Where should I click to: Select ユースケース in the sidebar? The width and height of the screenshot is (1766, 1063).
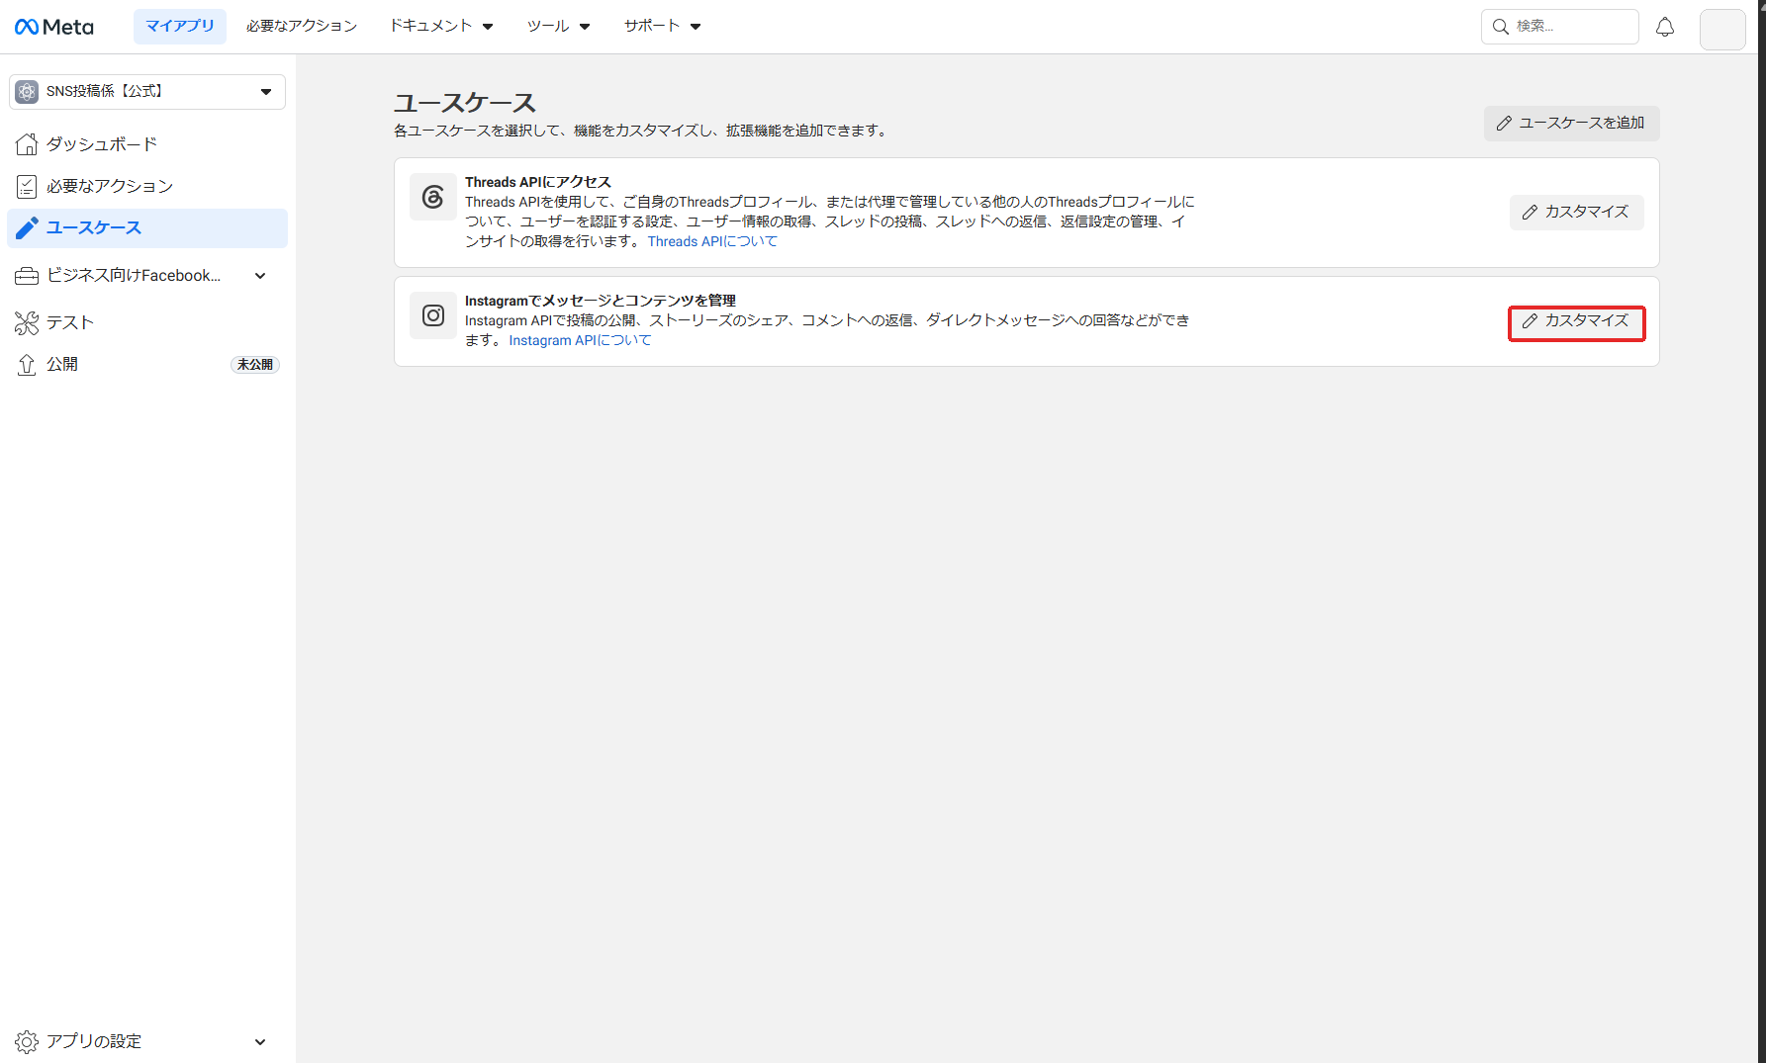coord(147,227)
